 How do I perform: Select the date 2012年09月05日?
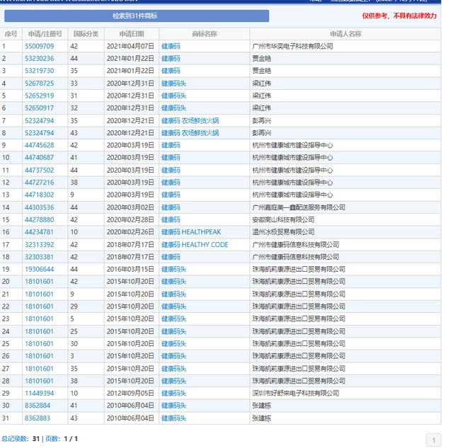(x=130, y=394)
